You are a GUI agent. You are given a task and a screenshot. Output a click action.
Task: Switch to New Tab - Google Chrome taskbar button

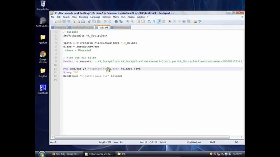[66, 154]
